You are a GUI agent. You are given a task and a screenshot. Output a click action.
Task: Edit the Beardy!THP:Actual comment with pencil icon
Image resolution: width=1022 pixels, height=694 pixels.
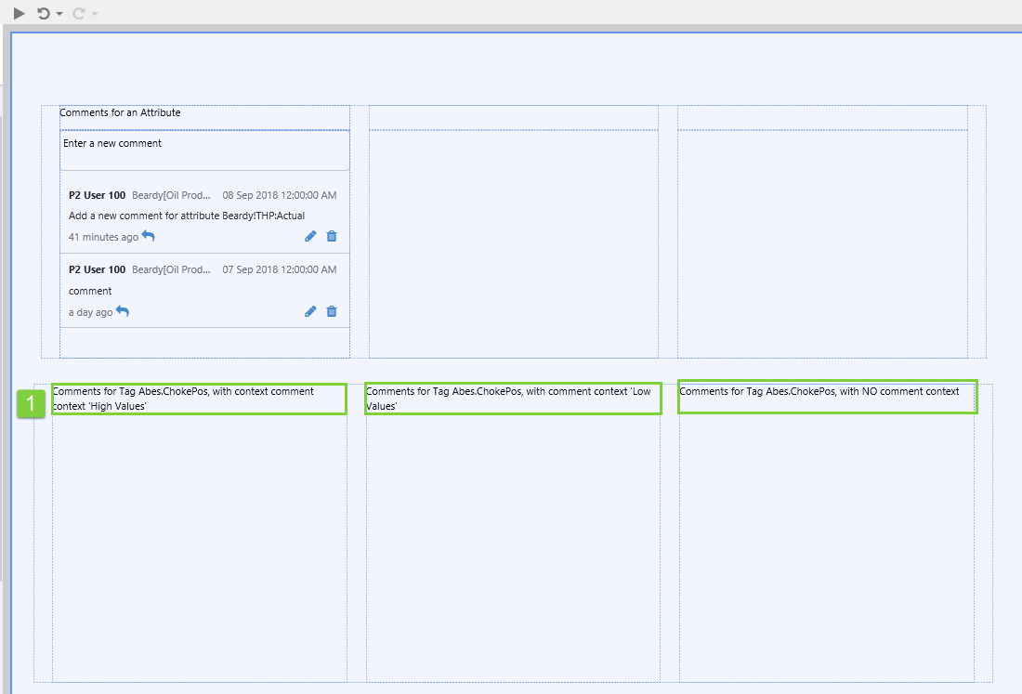(310, 237)
